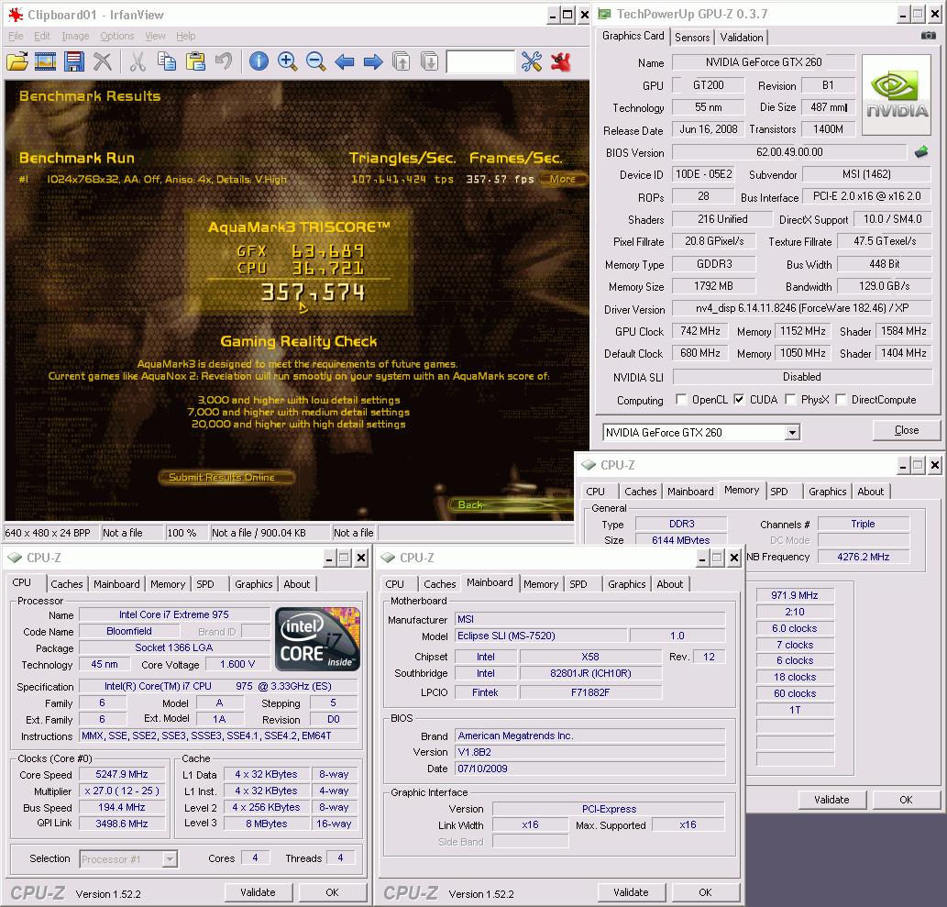
Task: Open IrfanView View menu
Action: click(x=155, y=37)
